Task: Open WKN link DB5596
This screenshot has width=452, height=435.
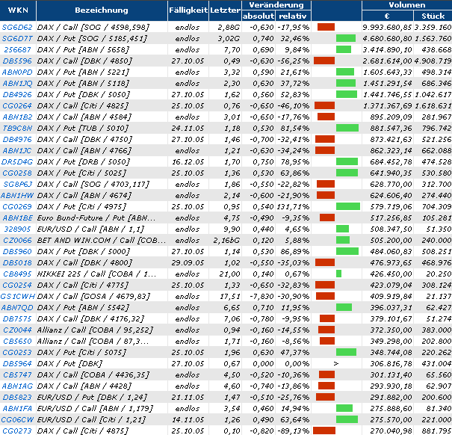Action: click(x=17, y=61)
